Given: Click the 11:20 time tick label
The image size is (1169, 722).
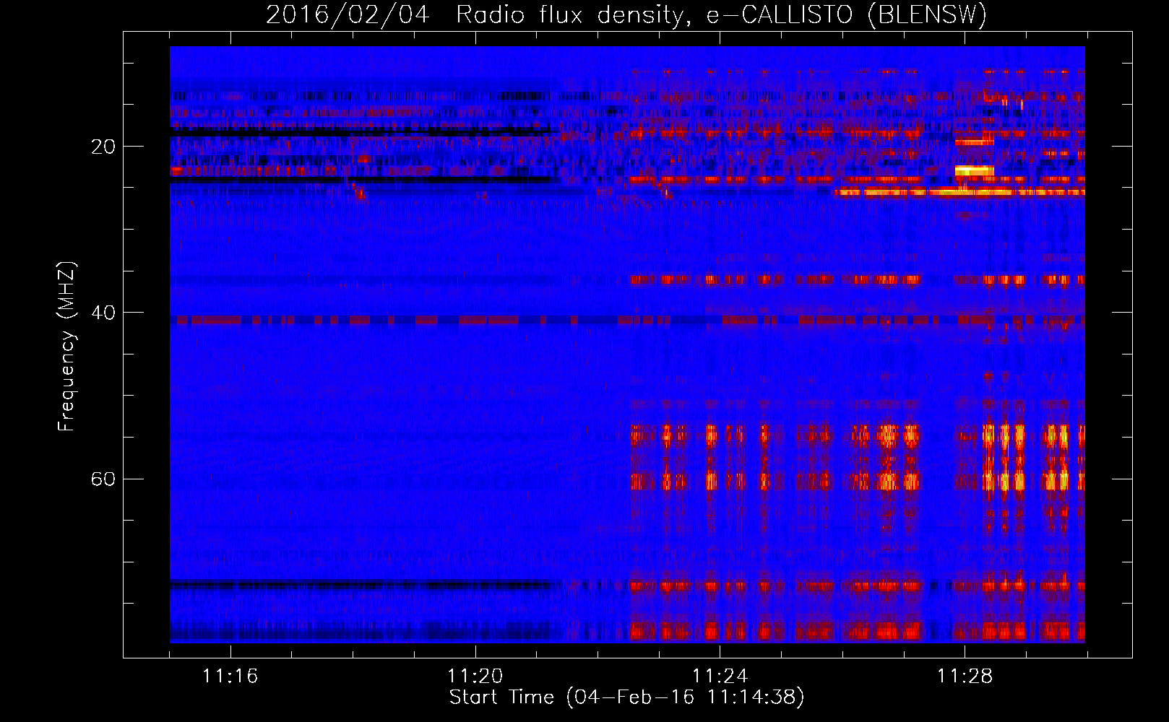Looking at the screenshot, I should (x=475, y=677).
